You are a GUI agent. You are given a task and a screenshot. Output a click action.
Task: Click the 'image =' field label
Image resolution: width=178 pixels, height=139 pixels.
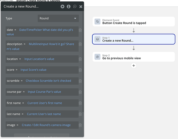[13, 125]
